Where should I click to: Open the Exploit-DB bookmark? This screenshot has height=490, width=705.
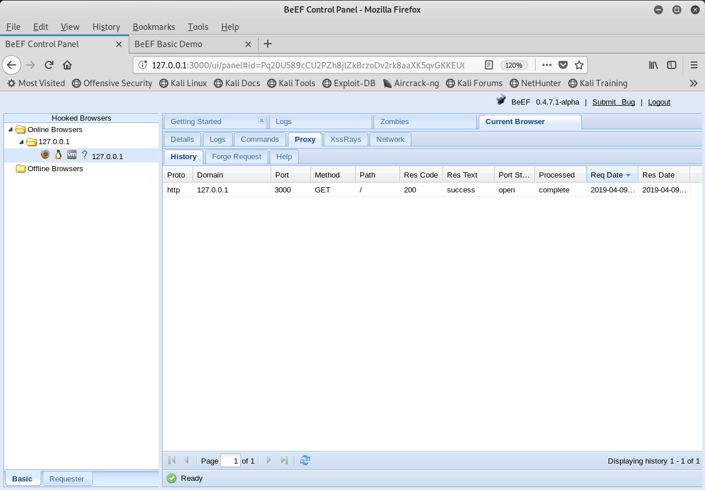(x=349, y=83)
